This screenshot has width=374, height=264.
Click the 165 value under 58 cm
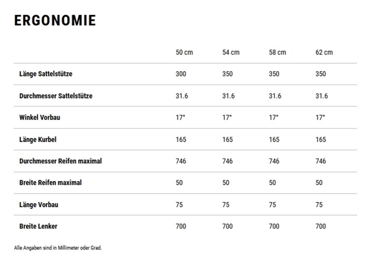point(274,139)
